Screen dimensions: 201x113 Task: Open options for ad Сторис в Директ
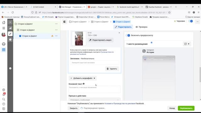(x=56, y=36)
